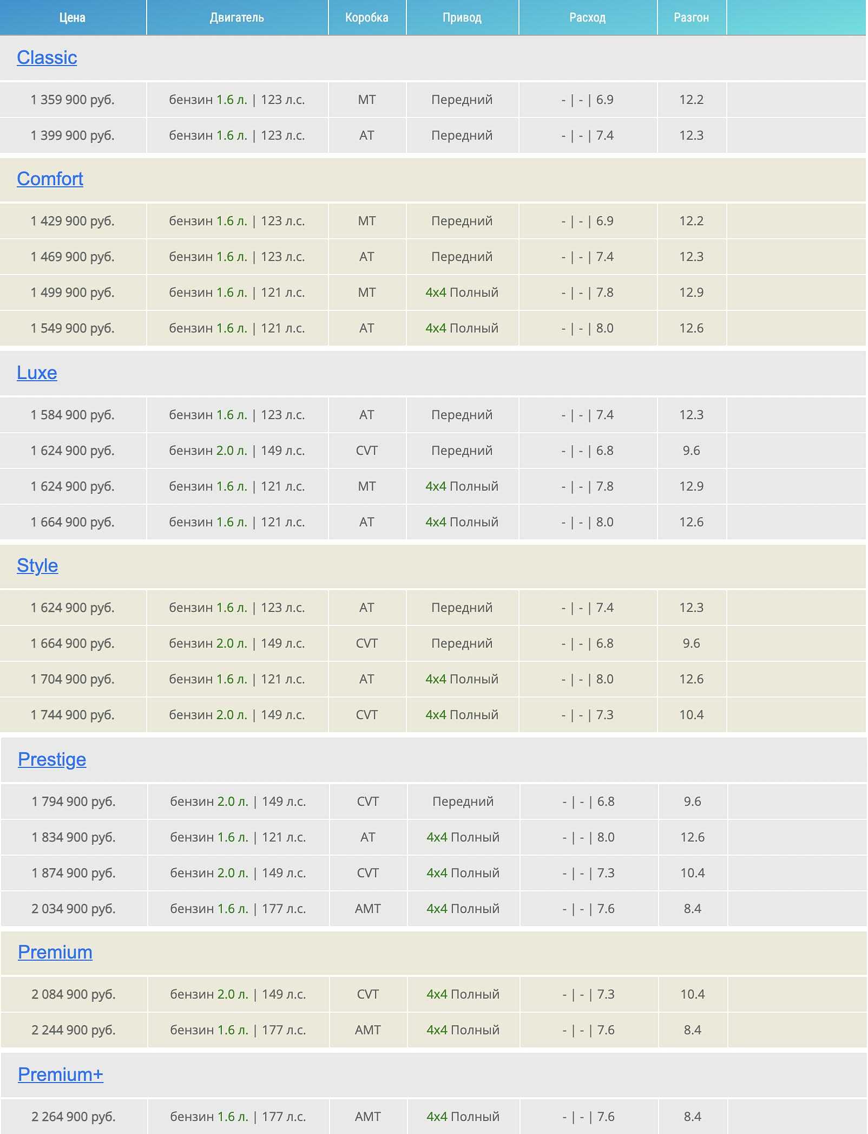Select the Коробка column header
868x1134 pixels.
(367, 18)
